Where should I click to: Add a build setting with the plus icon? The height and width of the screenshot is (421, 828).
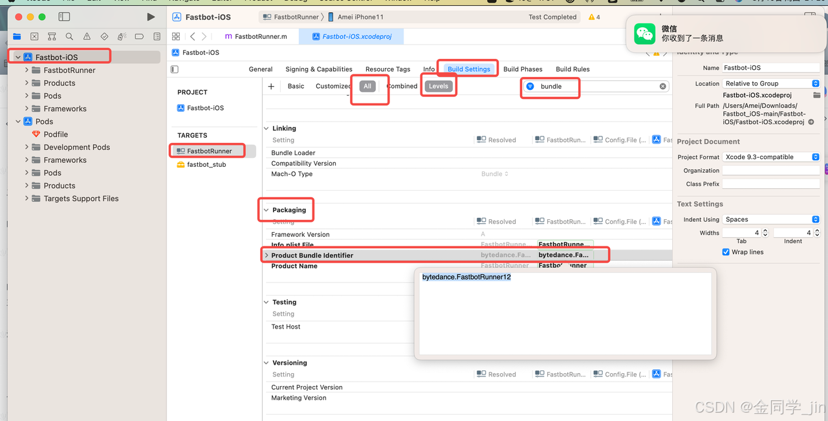pyautogui.click(x=271, y=86)
